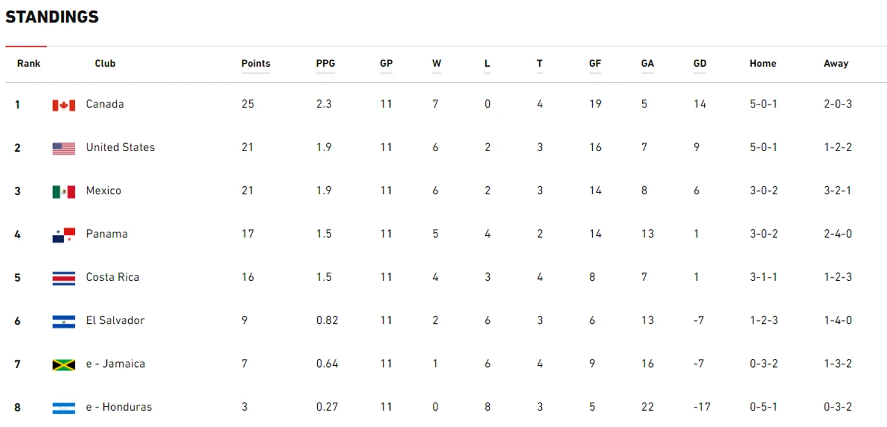Sort by GA goals-against column header
This screenshot has height=427, width=887.
[648, 63]
